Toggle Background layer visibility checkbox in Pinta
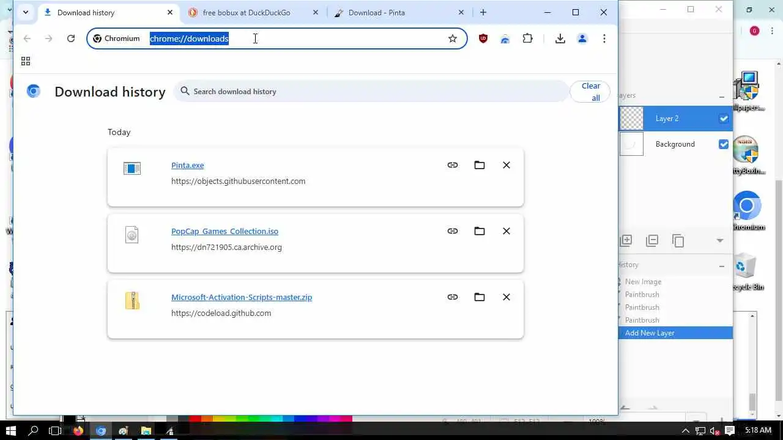The height and width of the screenshot is (440, 783). click(x=724, y=144)
